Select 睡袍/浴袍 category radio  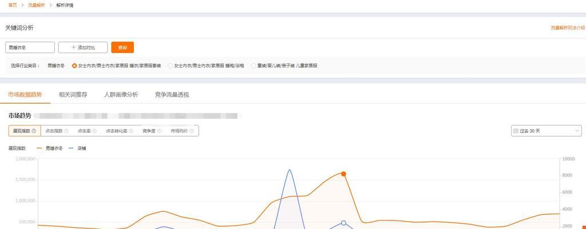[171, 65]
